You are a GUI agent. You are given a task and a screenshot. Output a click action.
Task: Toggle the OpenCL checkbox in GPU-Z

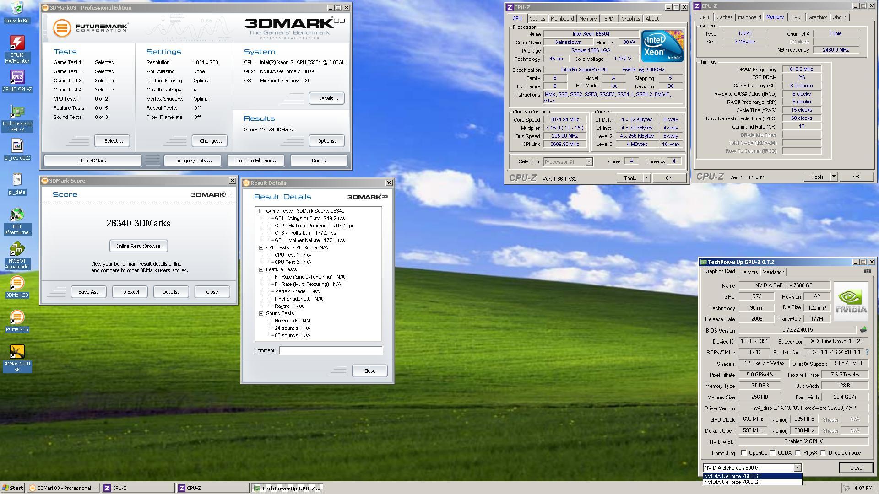[x=743, y=453]
